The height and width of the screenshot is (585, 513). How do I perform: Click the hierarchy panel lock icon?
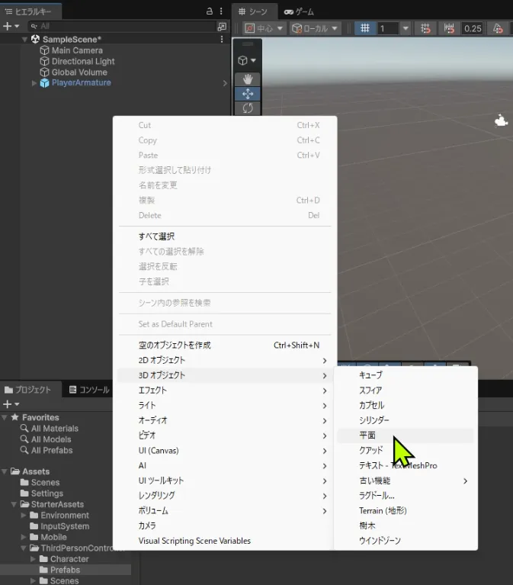(210, 11)
